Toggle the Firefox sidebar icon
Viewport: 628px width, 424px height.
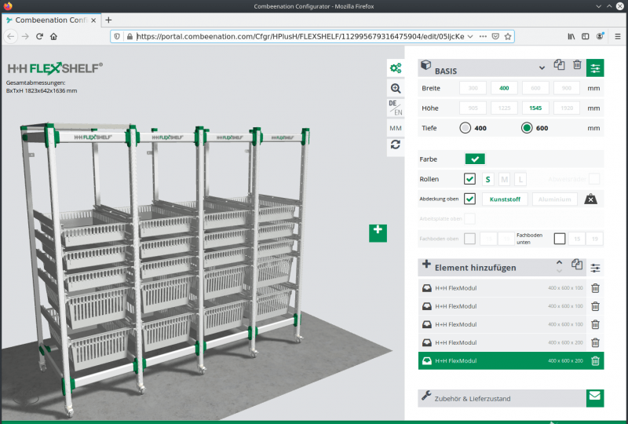click(x=585, y=36)
